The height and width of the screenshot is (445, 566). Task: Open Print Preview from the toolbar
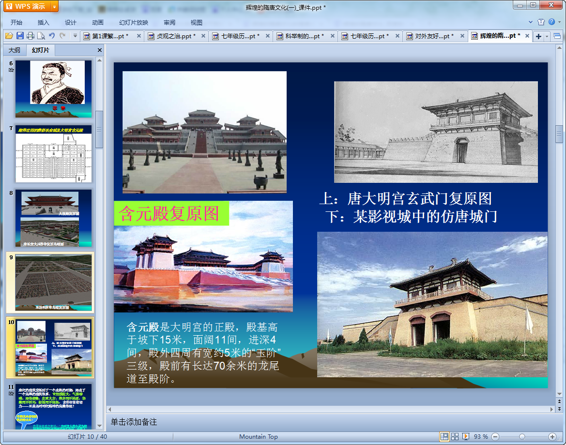(x=41, y=36)
